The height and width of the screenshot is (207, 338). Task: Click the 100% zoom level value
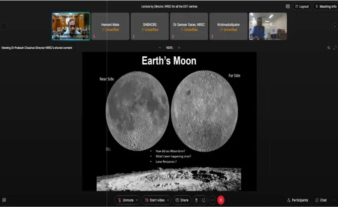coord(169,48)
